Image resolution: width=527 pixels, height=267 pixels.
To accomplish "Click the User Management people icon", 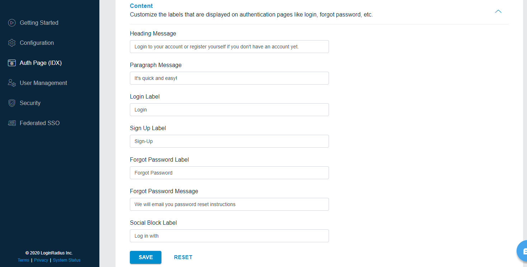I will tap(11, 83).
